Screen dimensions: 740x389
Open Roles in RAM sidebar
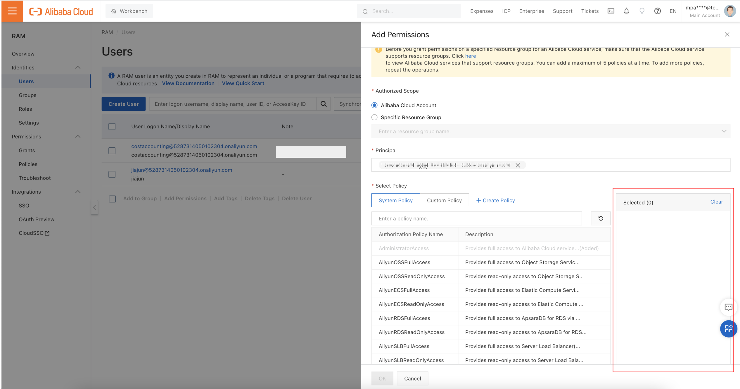click(25, 109)
